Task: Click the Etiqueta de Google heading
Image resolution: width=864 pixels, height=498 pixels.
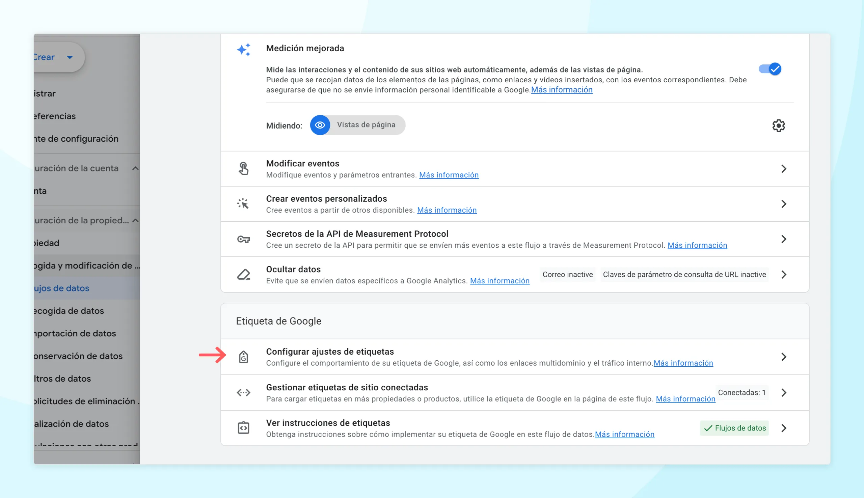Action: (x=278, y=321)
